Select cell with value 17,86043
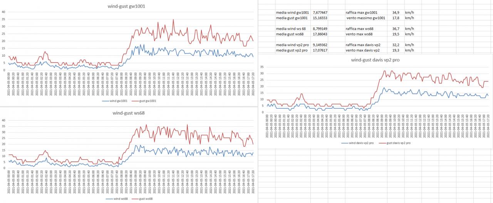Screen dimensions: 493x203 pyautogui.click(x=320, y=34)
